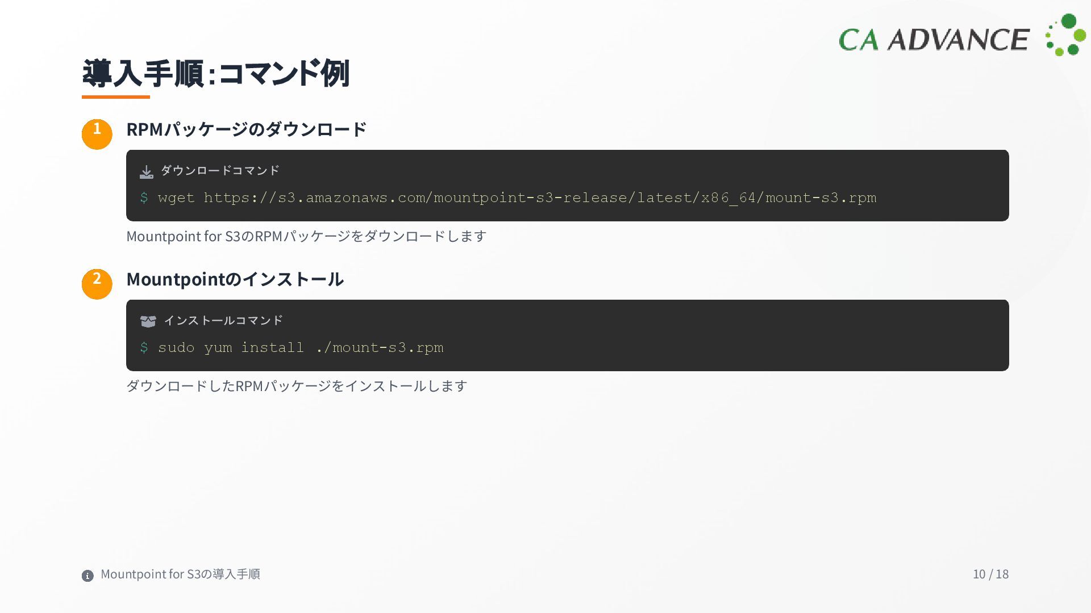The width and height of the screenshot is (1091, 613).
Task: Click the orange step 2 circle
Action: coord(97,284)
